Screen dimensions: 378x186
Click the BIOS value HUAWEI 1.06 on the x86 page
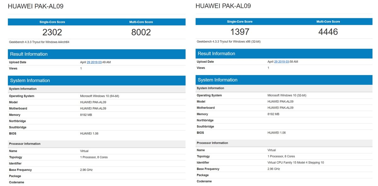coord(276,133)
